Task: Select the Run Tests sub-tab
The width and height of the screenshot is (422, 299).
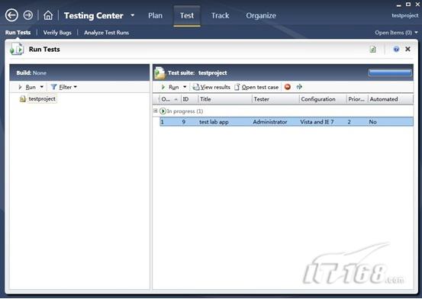Action: click(x=18, y=33)
